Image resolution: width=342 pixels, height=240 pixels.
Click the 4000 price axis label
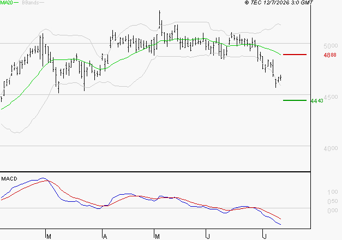coord(331,148)
